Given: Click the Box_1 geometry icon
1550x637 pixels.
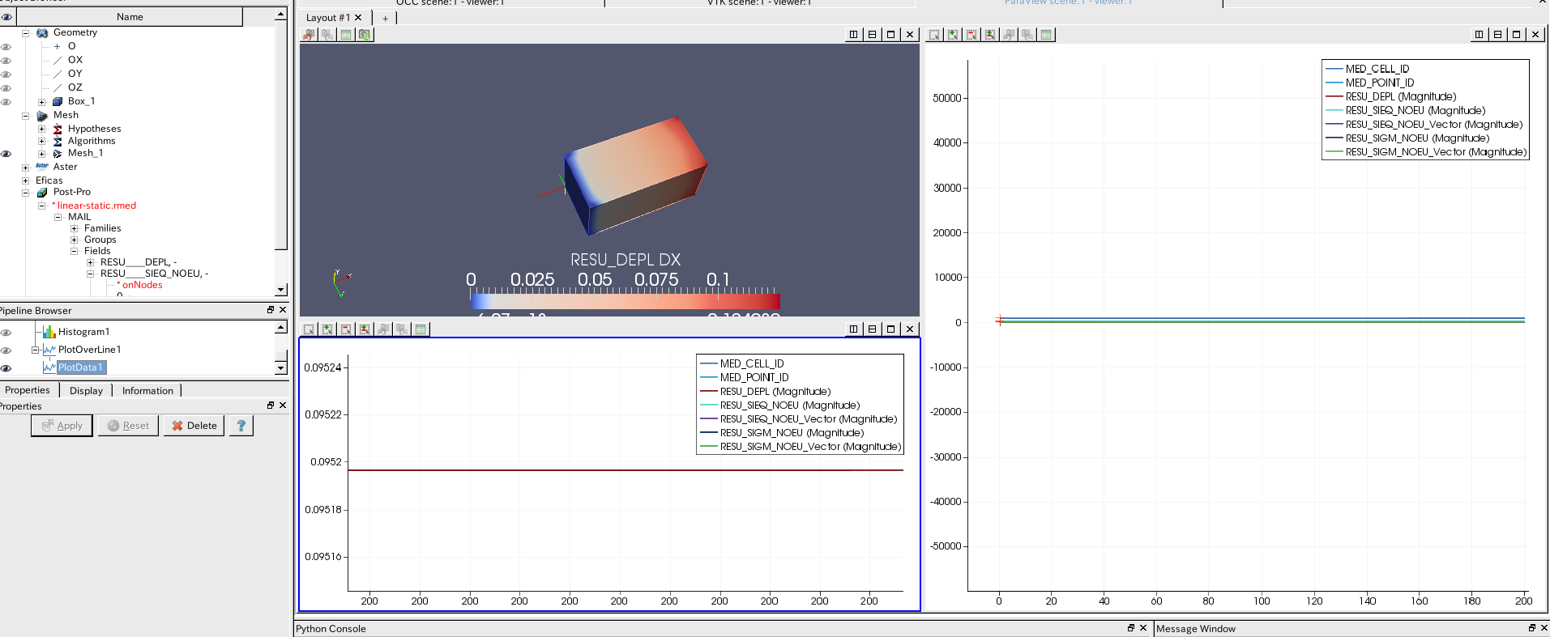Looking at the screenshot, I should (58, 101).
